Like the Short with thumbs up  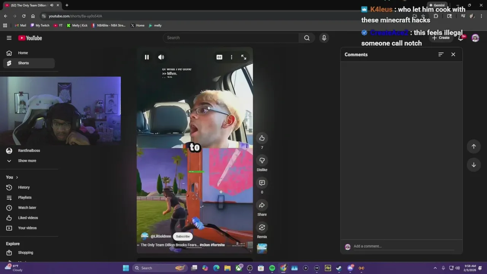click(x=262, y=138)
